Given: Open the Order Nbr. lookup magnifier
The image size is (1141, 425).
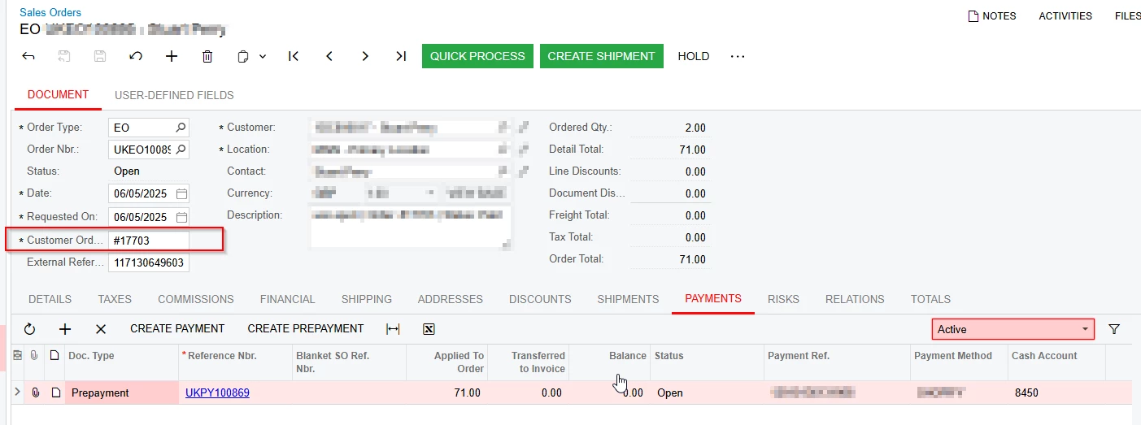Looking at the screenshot, I should 181,150.
